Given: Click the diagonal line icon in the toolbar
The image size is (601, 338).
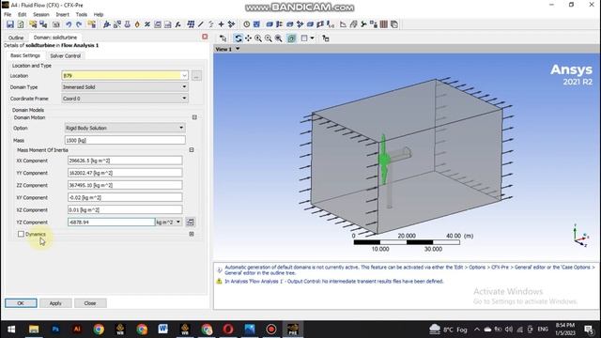Looking at the screenshot, I should (201, 24).
